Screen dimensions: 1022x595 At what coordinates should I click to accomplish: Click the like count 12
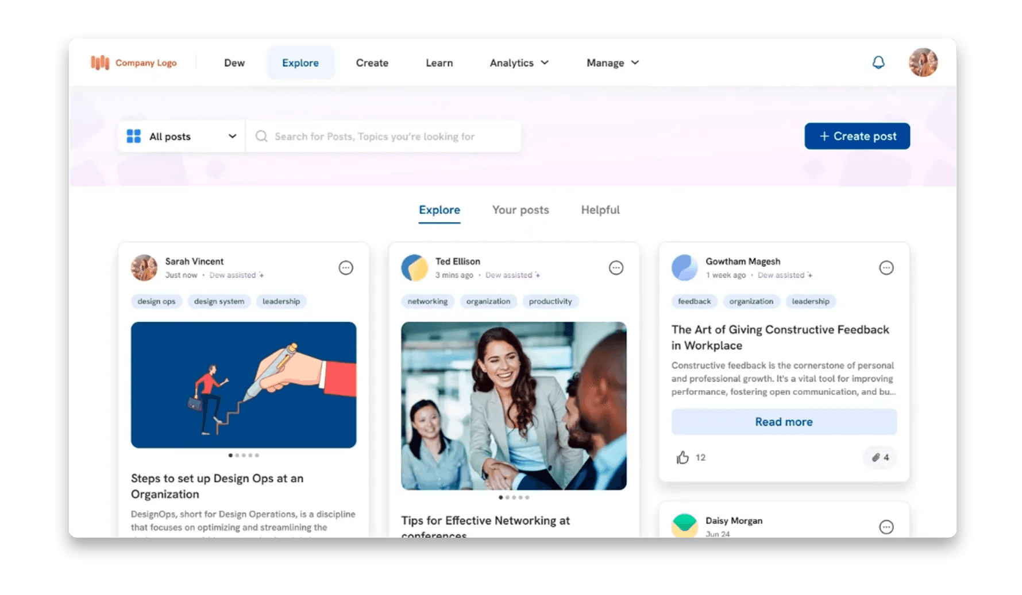pos(700,457)
